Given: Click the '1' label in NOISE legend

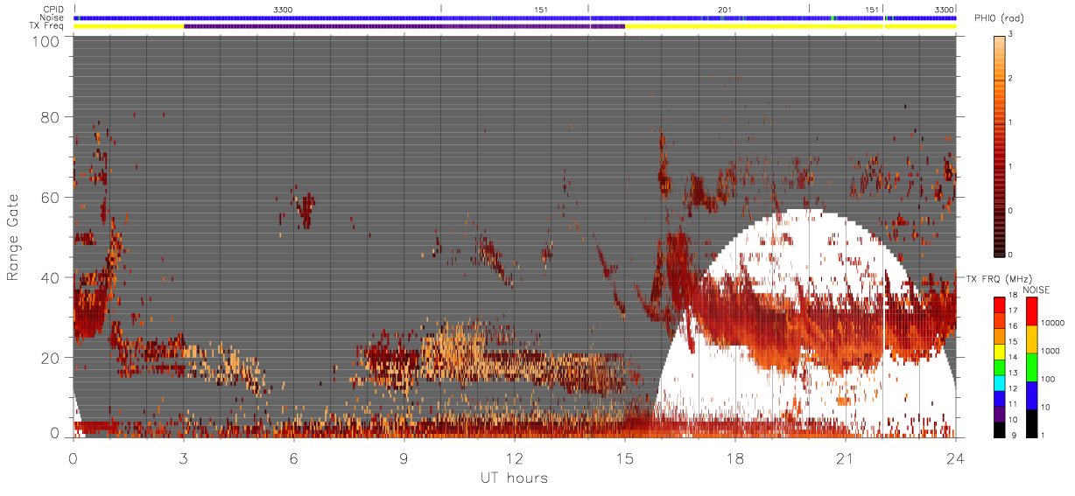Looking at the screenshot, I should tap(1044, 436).
